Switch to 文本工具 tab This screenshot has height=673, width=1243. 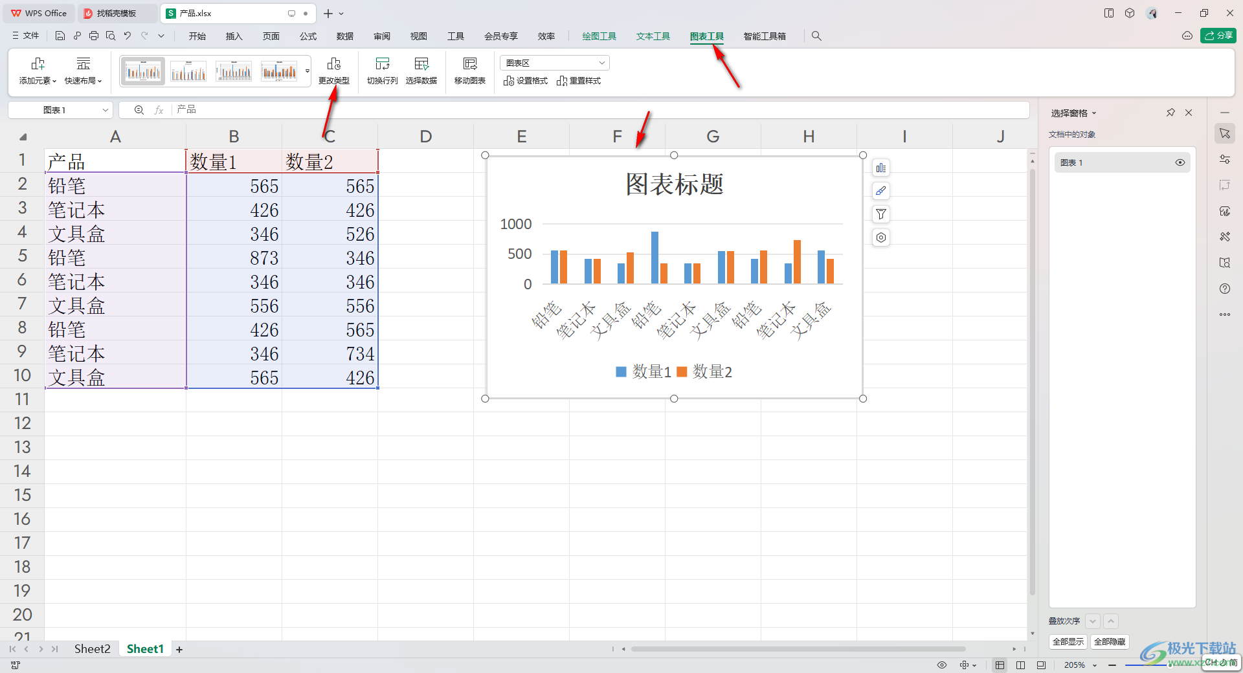[x=653, y=36]
